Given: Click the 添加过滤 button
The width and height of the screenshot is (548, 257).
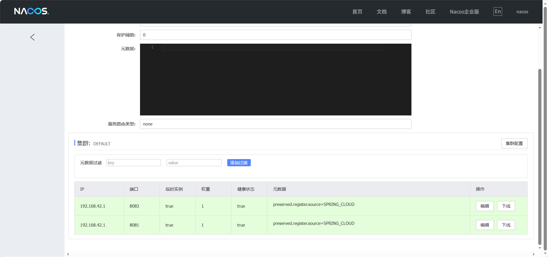Looking at the screenshot, I should [x=239, y=163].
